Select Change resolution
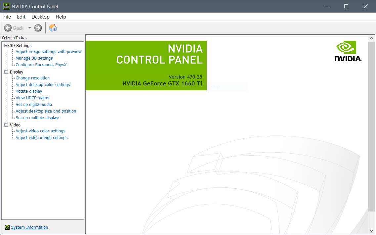The image size is (376, 235). [33, 78]
